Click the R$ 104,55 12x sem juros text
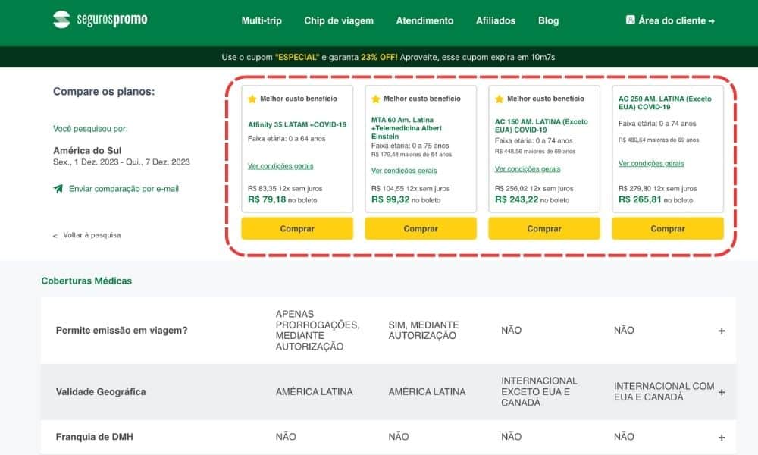758x455 pixels. 410,188
